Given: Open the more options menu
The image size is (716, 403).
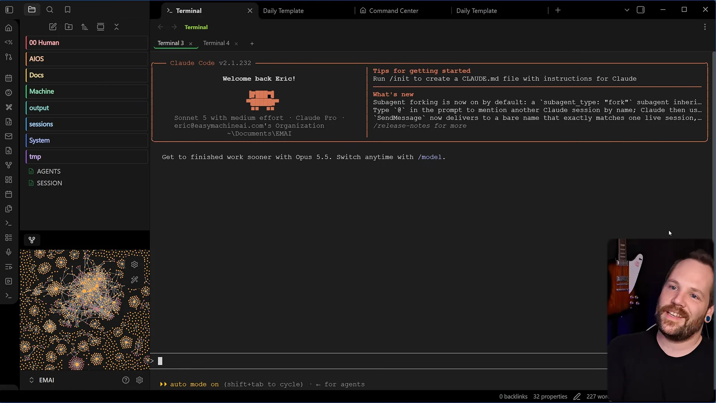Looking at the screenshot, I should click(x=705, y=27).
